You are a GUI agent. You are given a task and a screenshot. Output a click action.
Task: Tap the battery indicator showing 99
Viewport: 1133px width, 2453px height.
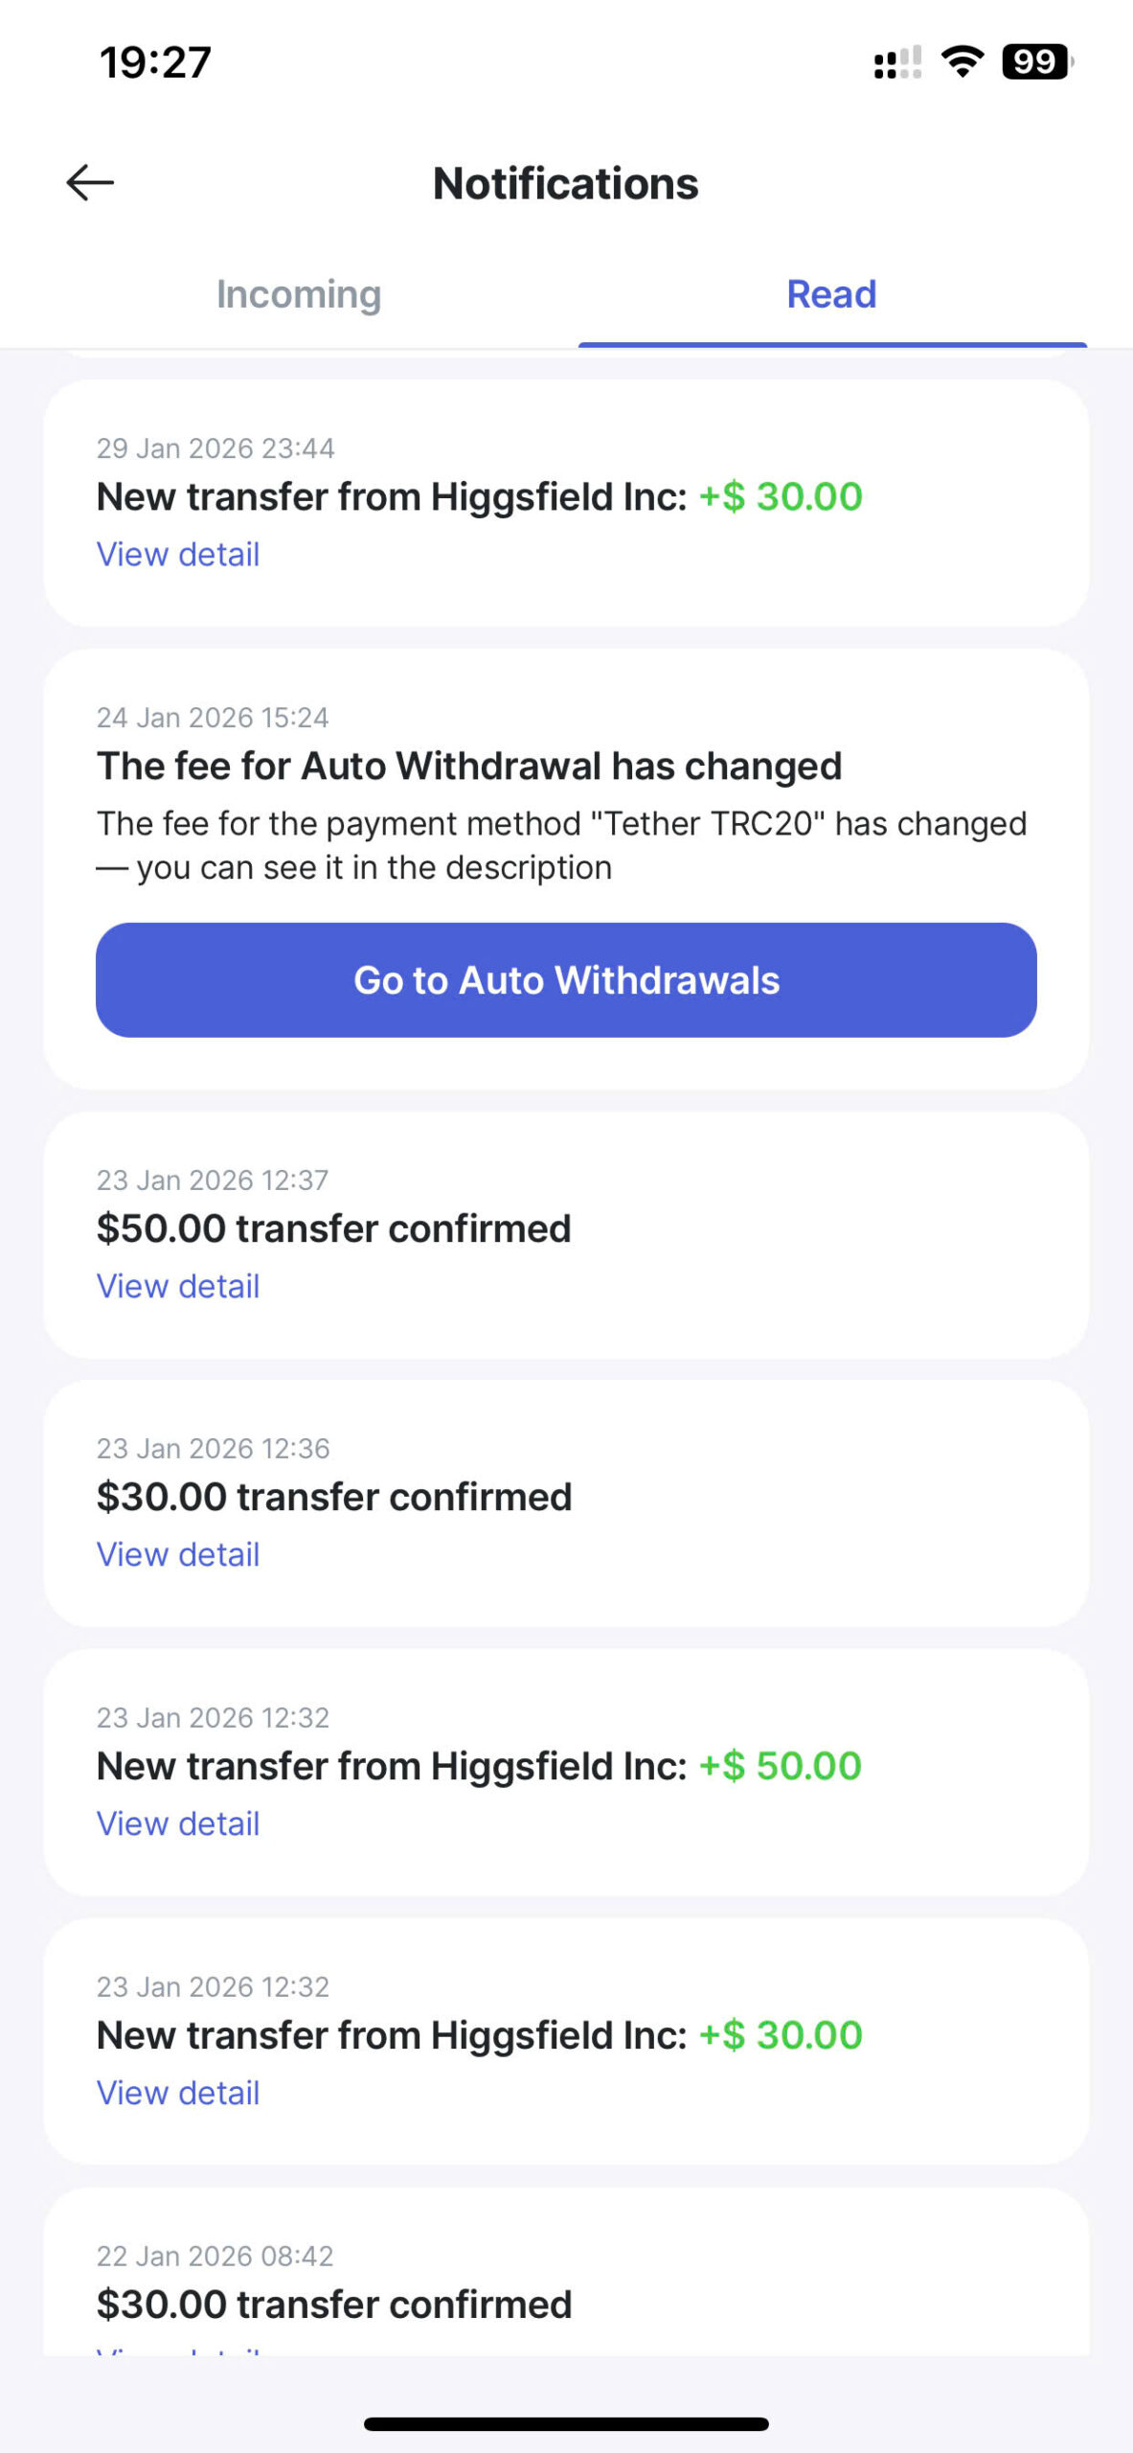point(1036,62)
